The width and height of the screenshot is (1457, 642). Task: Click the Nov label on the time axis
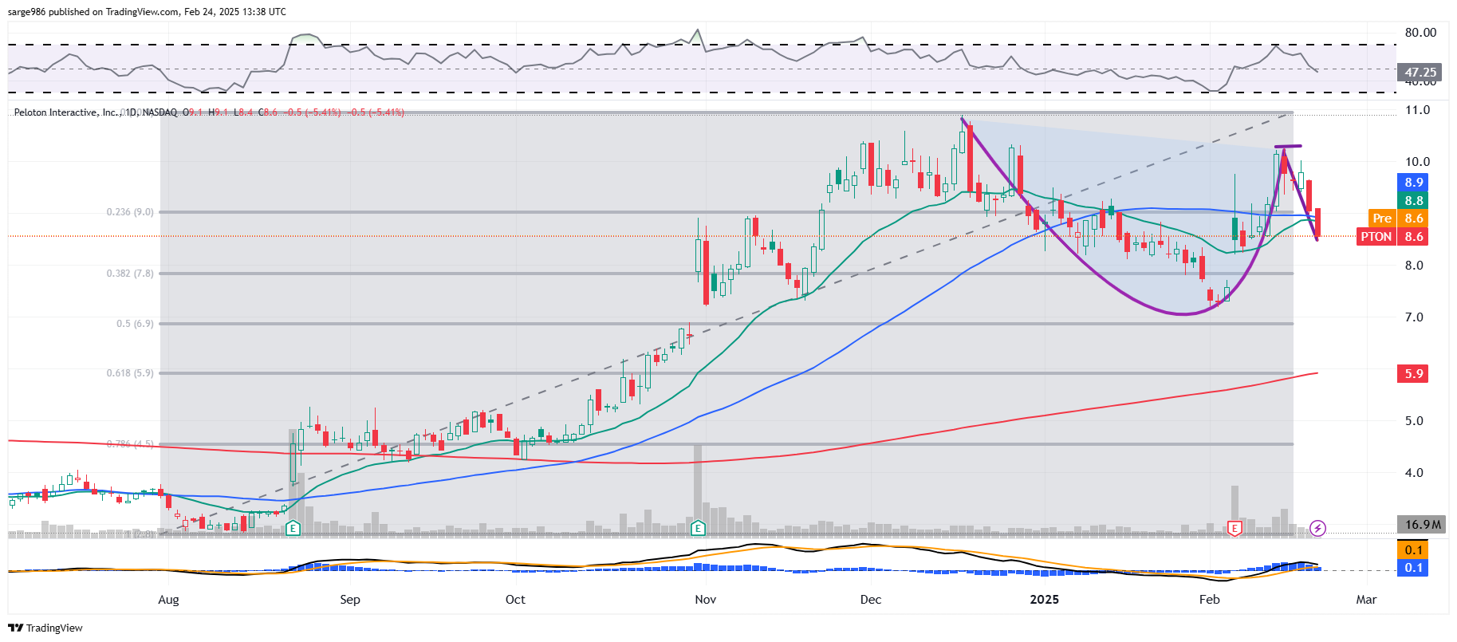coord(705,600)
